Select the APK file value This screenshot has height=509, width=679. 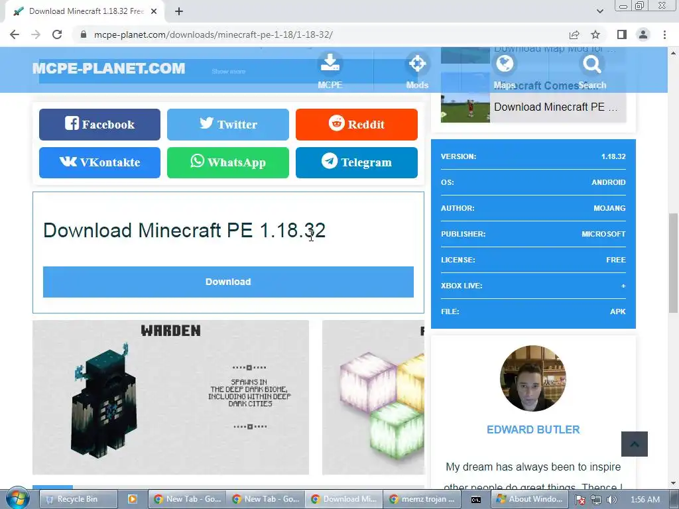[617, 311]
